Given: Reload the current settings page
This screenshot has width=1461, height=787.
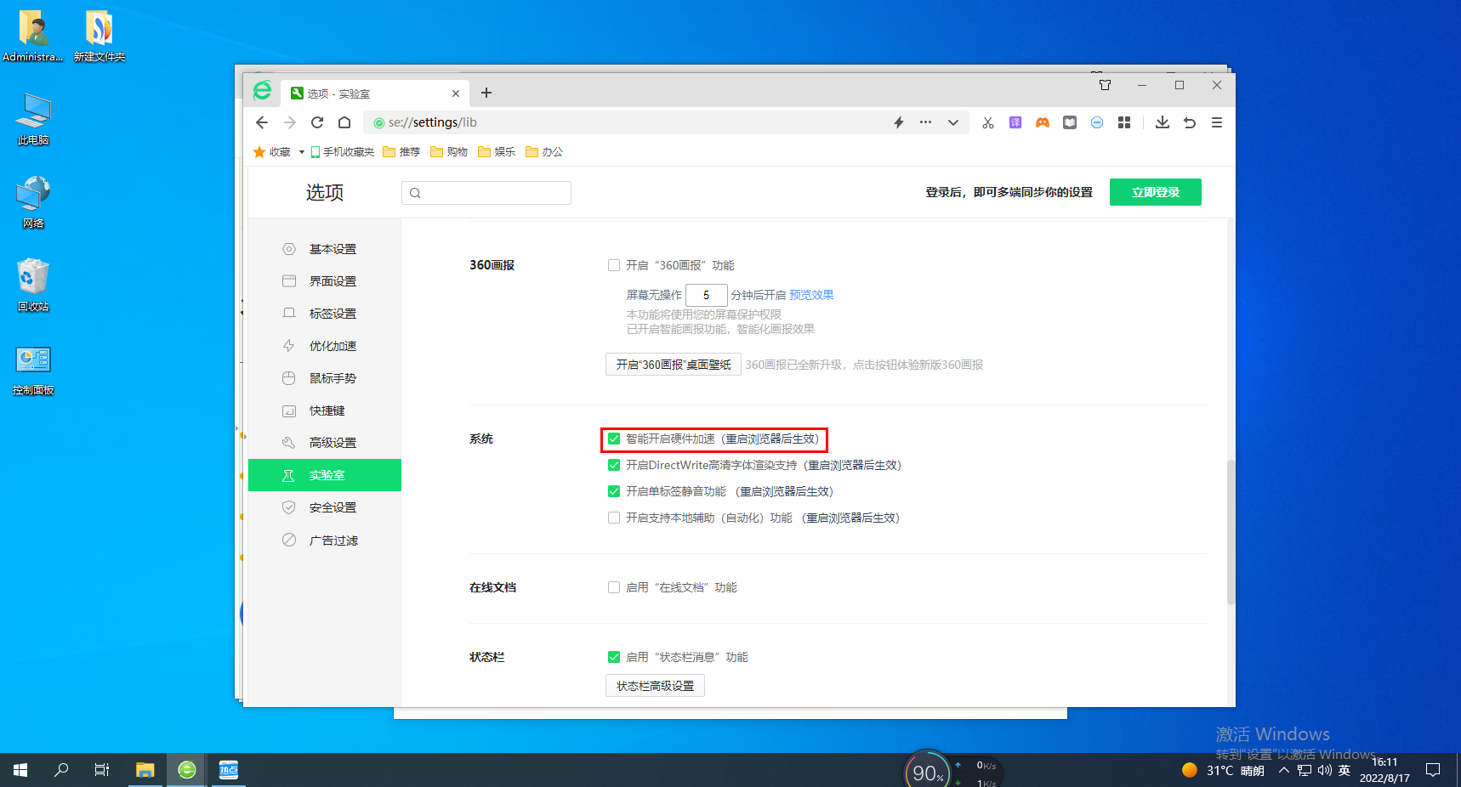Looking at the screenshot, I should click(x=317, y=122).
